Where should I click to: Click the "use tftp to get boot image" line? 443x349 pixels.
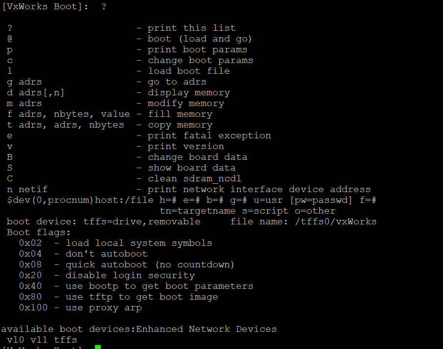click(141, 297)
